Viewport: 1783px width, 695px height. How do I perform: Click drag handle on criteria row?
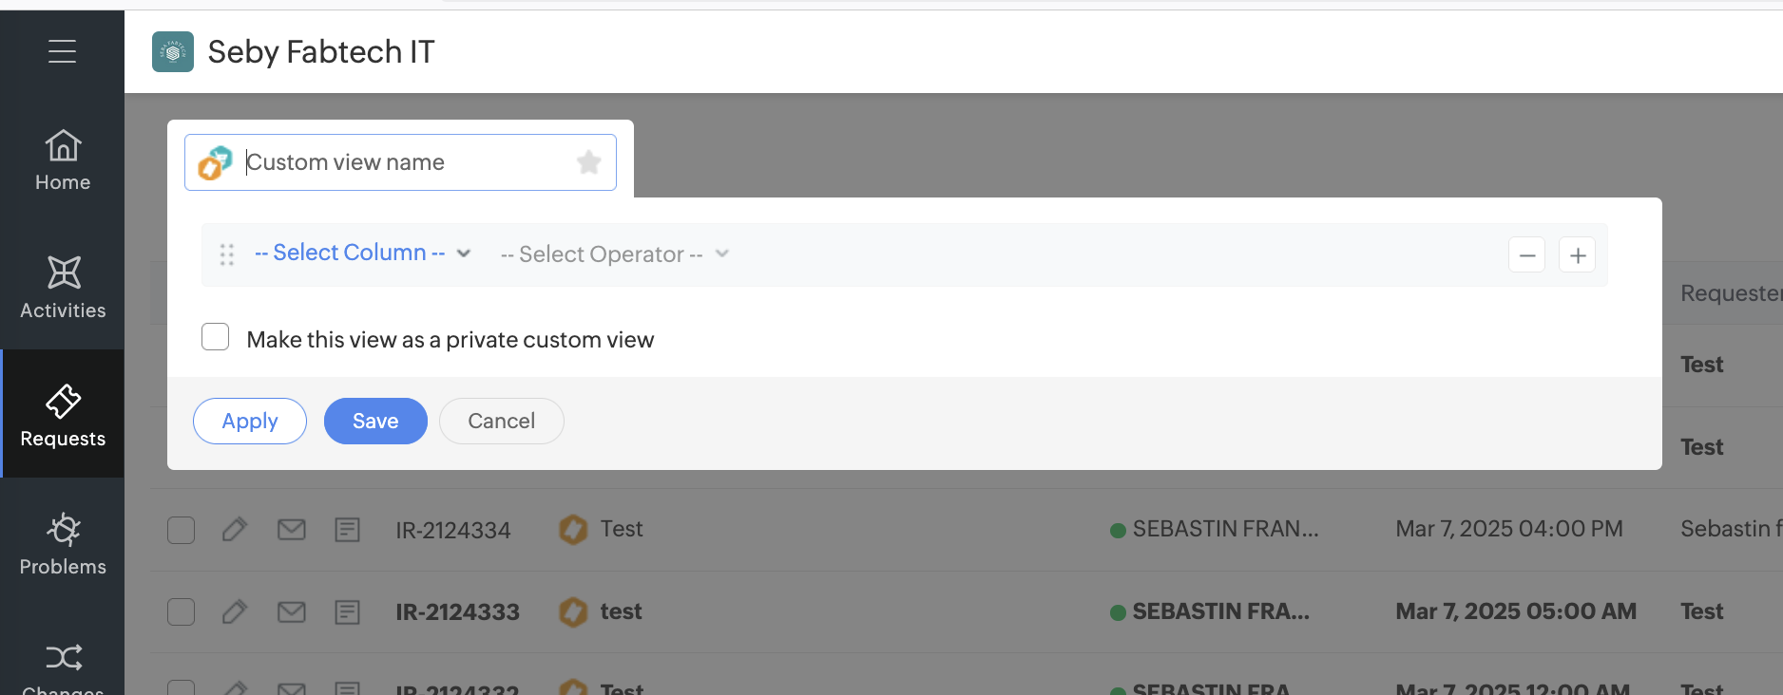pos(227,254)
